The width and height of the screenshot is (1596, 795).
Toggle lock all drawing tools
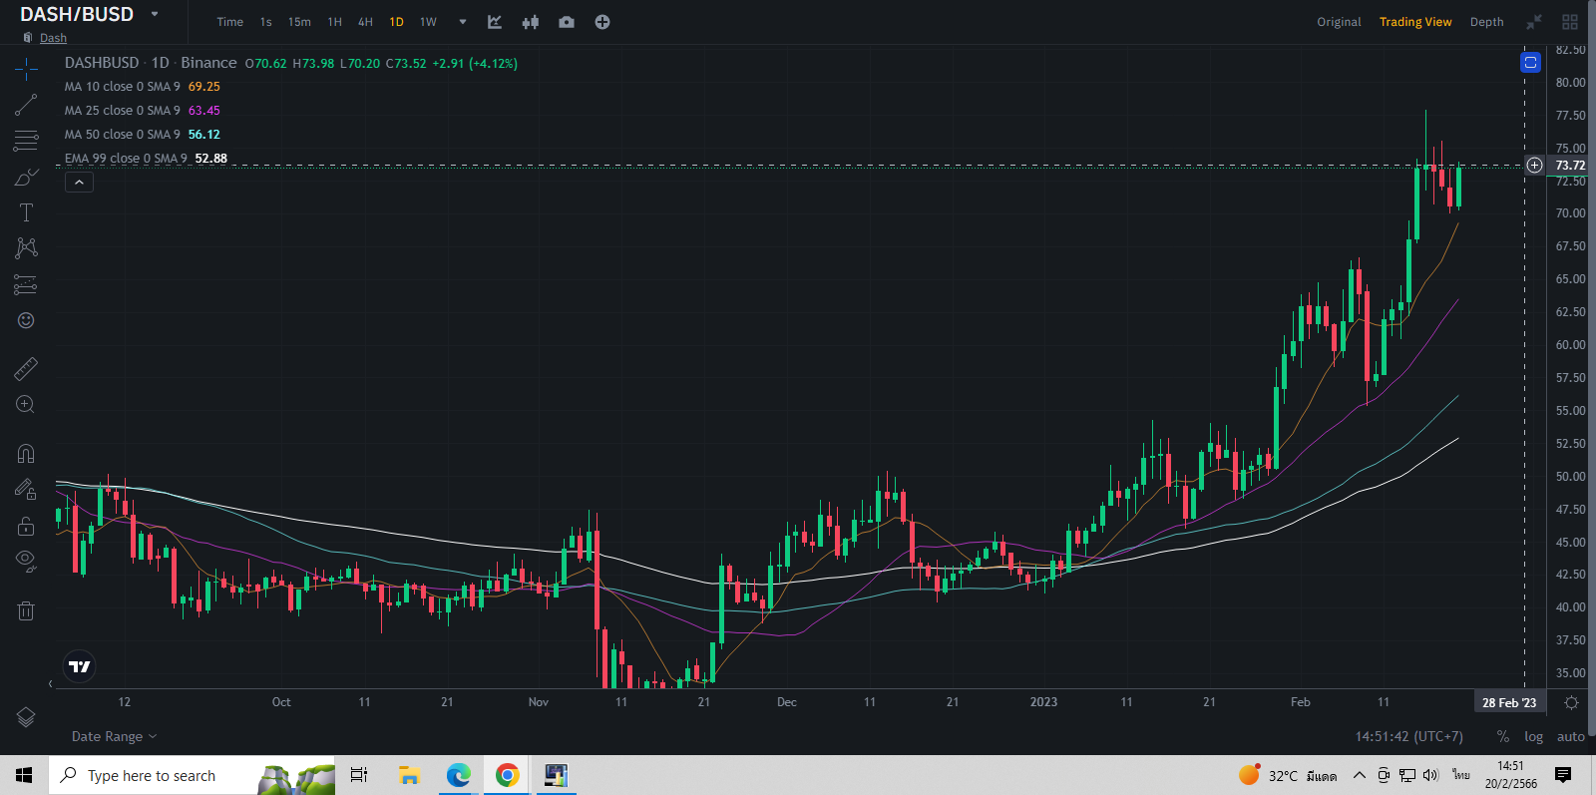tap(26, 526)
